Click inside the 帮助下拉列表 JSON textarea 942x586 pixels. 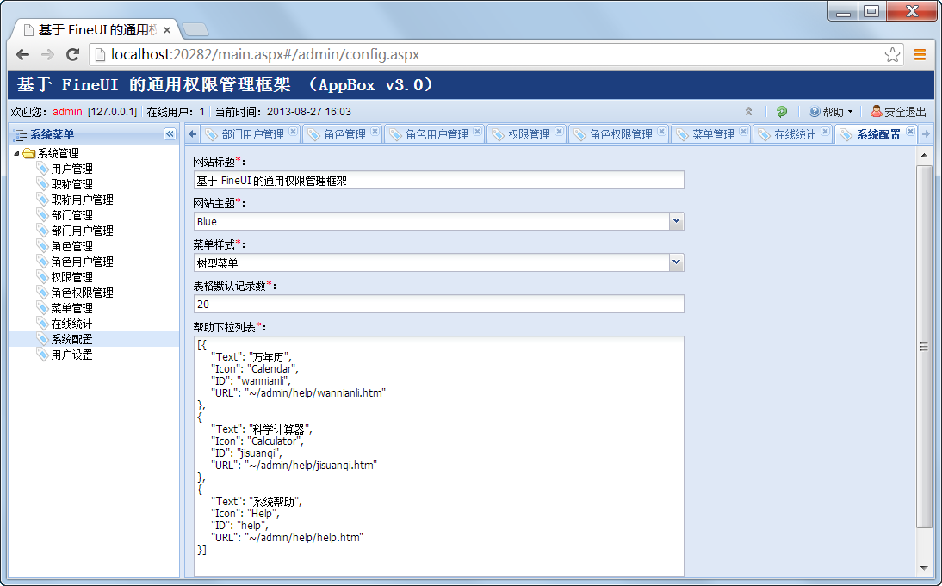(438, 456)
